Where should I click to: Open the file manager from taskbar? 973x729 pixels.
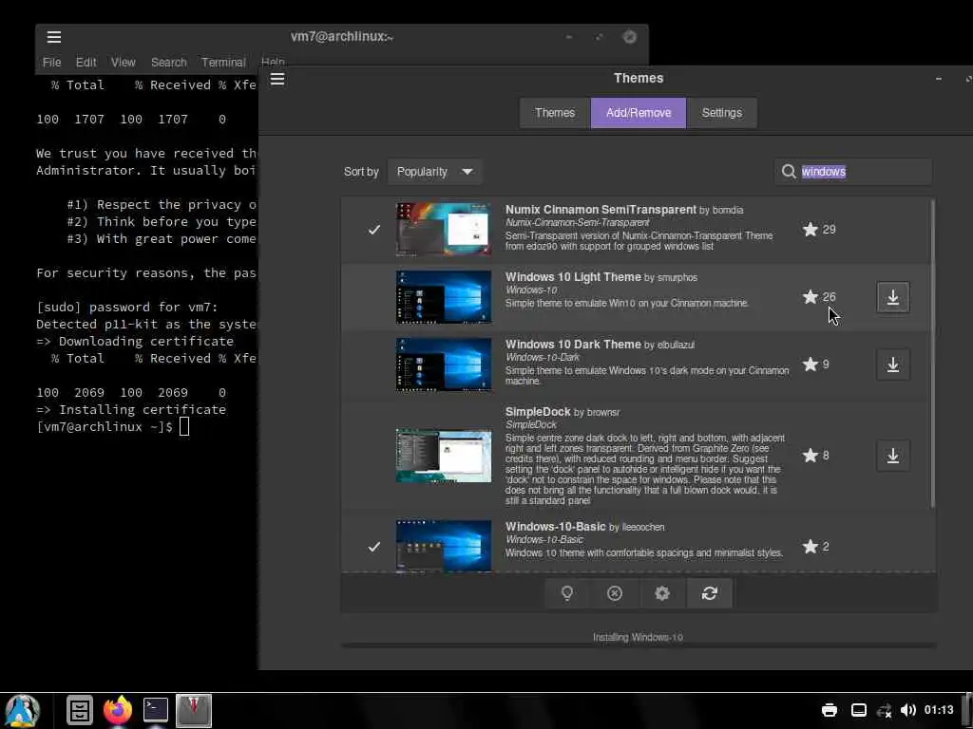pos(80,710)
